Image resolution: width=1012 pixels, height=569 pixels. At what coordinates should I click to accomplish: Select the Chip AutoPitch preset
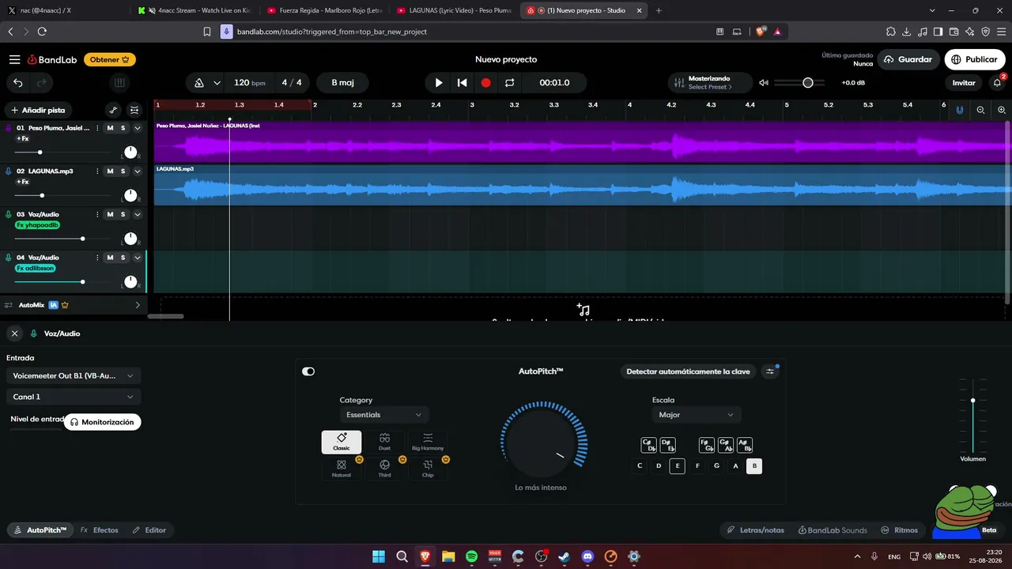(x=428, y=469)
